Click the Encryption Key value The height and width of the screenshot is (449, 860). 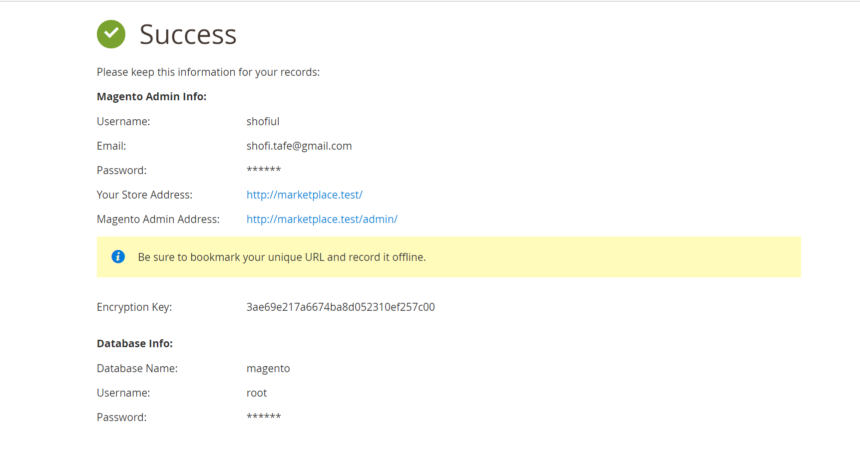coord(340,307)
